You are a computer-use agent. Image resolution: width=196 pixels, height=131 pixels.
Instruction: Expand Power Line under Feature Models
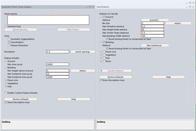pyautogui.click(x=6, y=80)
